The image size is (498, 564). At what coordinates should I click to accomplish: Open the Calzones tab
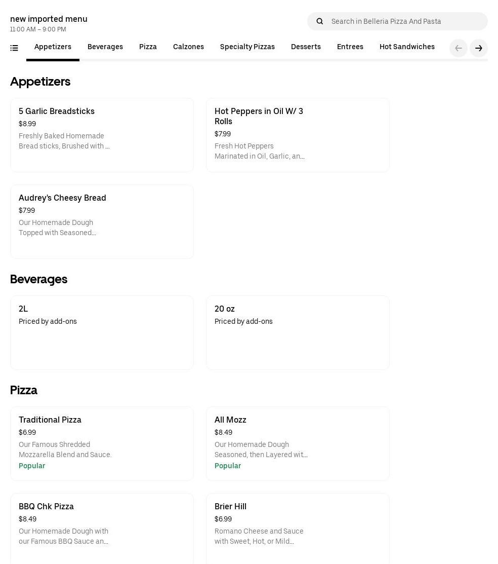click(x=188, y=47)
